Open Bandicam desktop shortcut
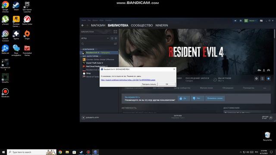 [x=5, y=93]
